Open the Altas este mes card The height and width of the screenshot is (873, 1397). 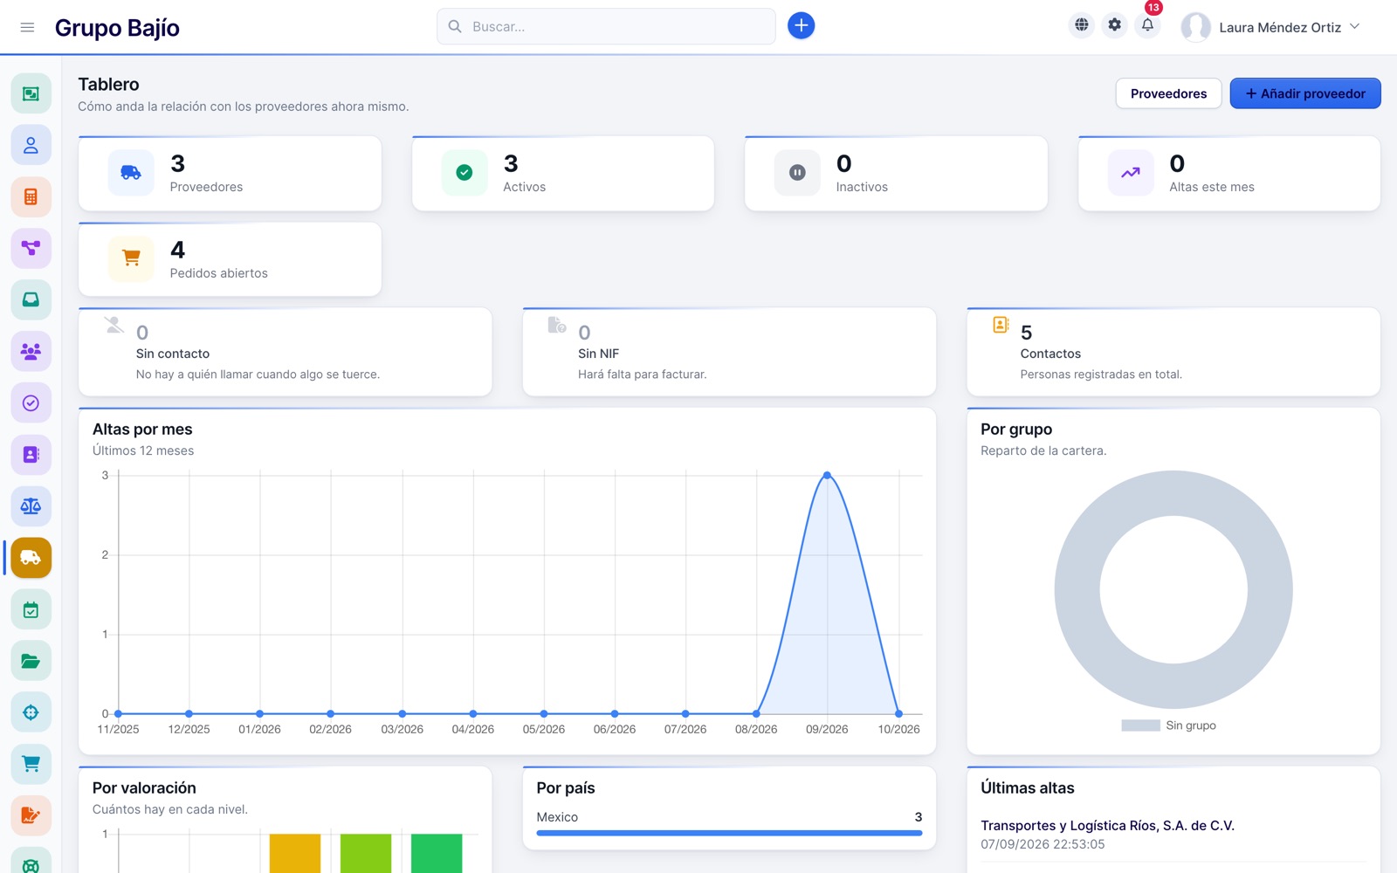pos(1229,173)
